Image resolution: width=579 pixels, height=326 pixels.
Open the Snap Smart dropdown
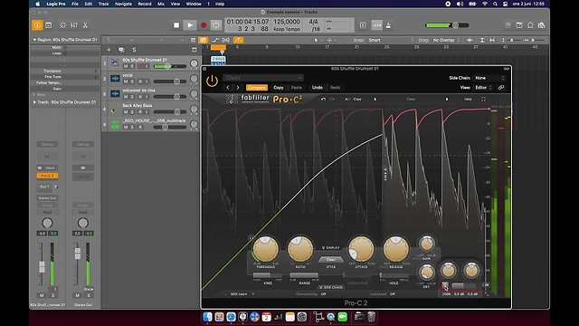pyautogui.click(x=391, y=40)
